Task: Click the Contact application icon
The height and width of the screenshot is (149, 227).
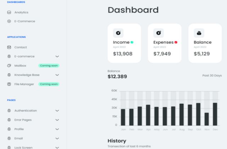Action: (9, 47)
